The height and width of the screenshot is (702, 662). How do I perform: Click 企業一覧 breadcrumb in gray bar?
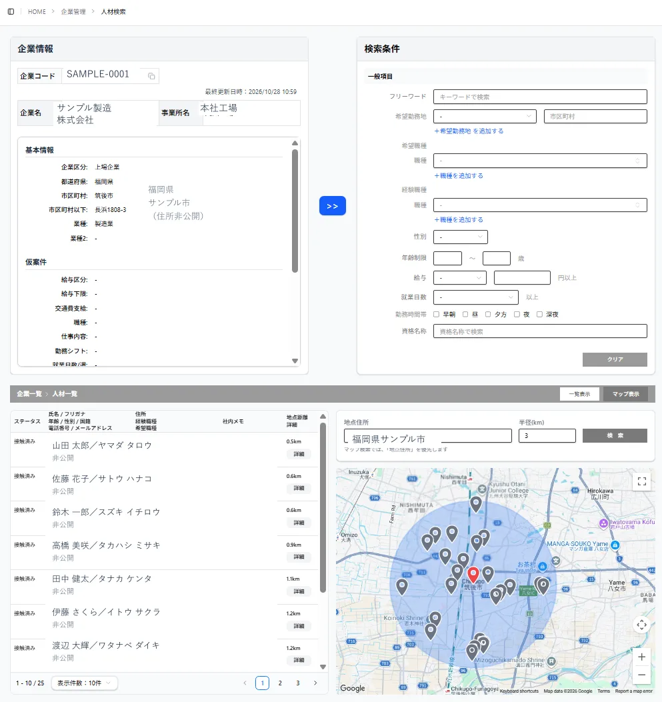coord(29,394)
